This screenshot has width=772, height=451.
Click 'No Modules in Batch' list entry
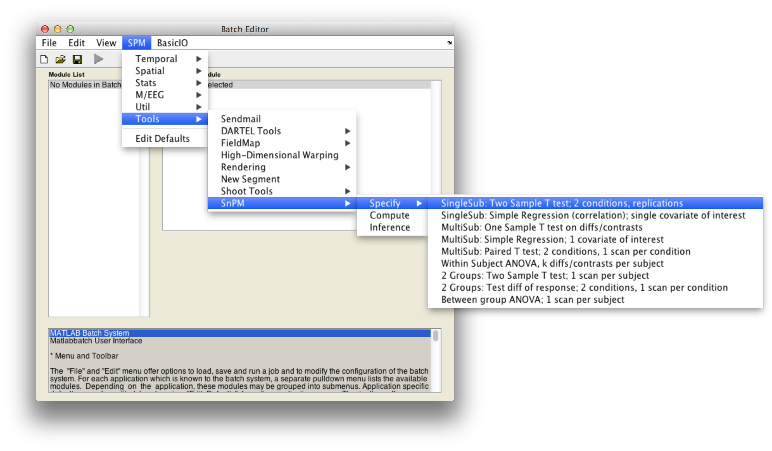85,85
